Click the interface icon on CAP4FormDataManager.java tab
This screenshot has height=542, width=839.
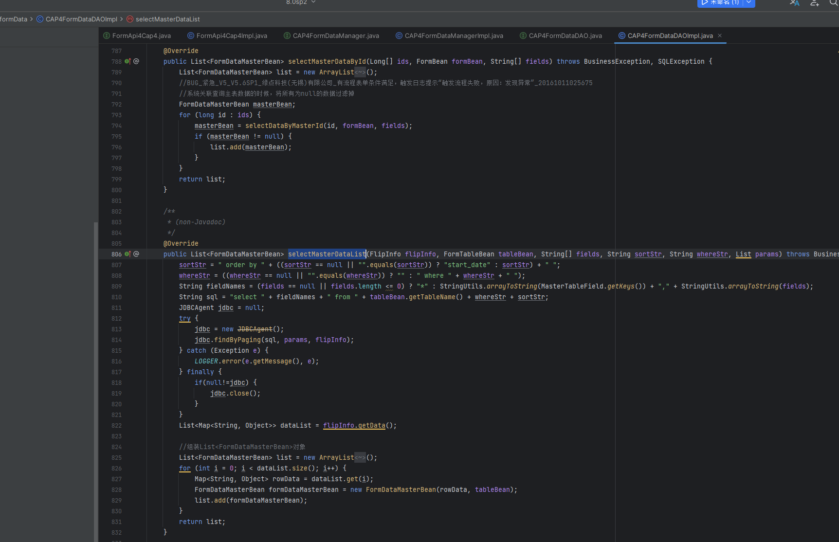[x=287, y=36]
